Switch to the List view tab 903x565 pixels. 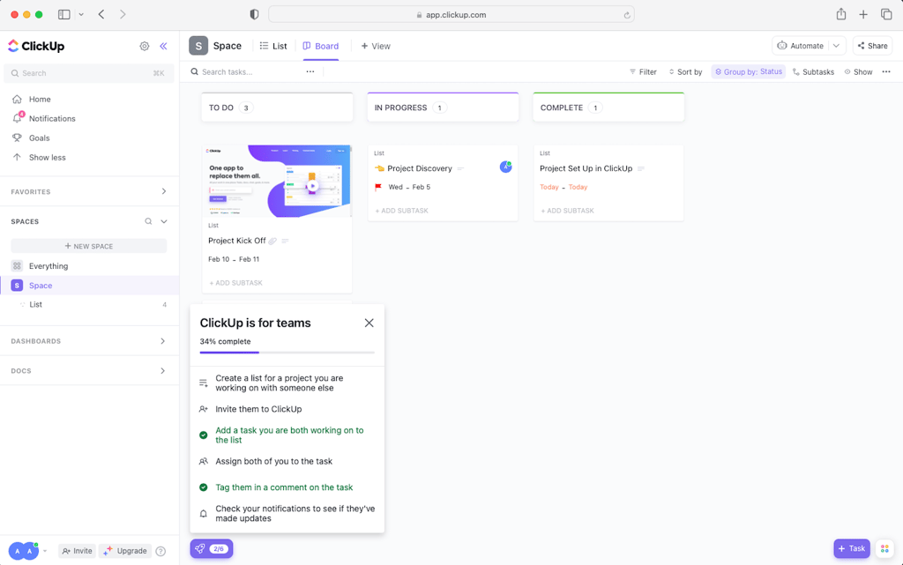(x=273, y=46)
